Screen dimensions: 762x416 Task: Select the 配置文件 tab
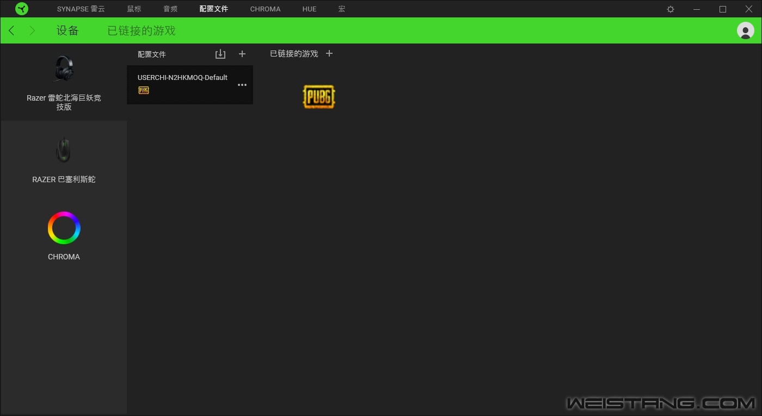214,9
